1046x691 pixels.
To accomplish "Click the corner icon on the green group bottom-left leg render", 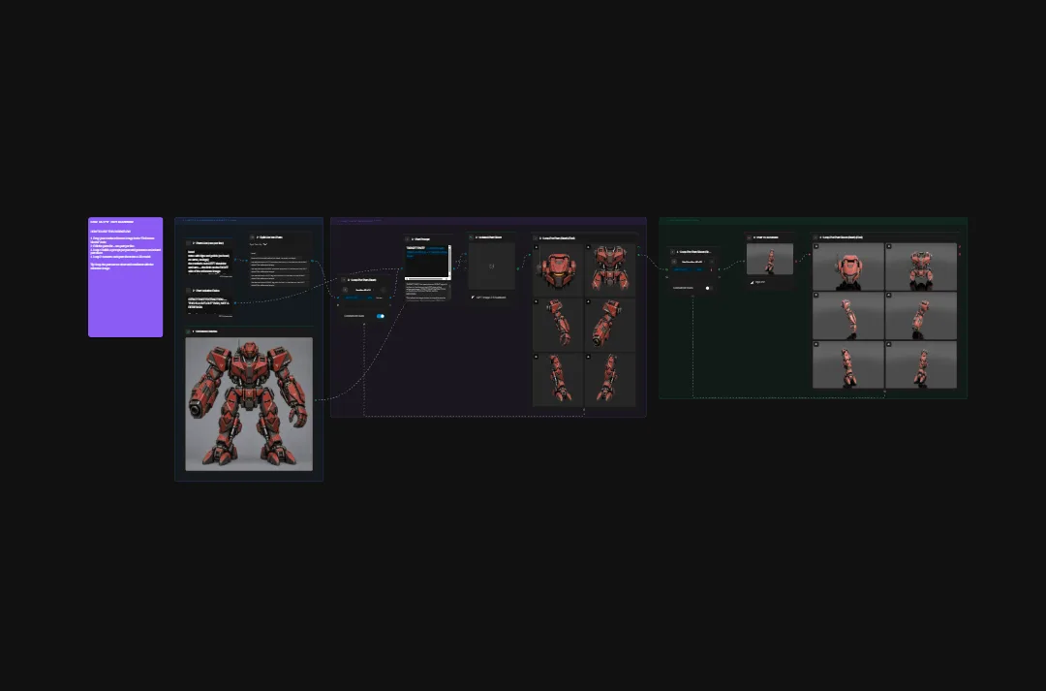I will click(816, 344).
